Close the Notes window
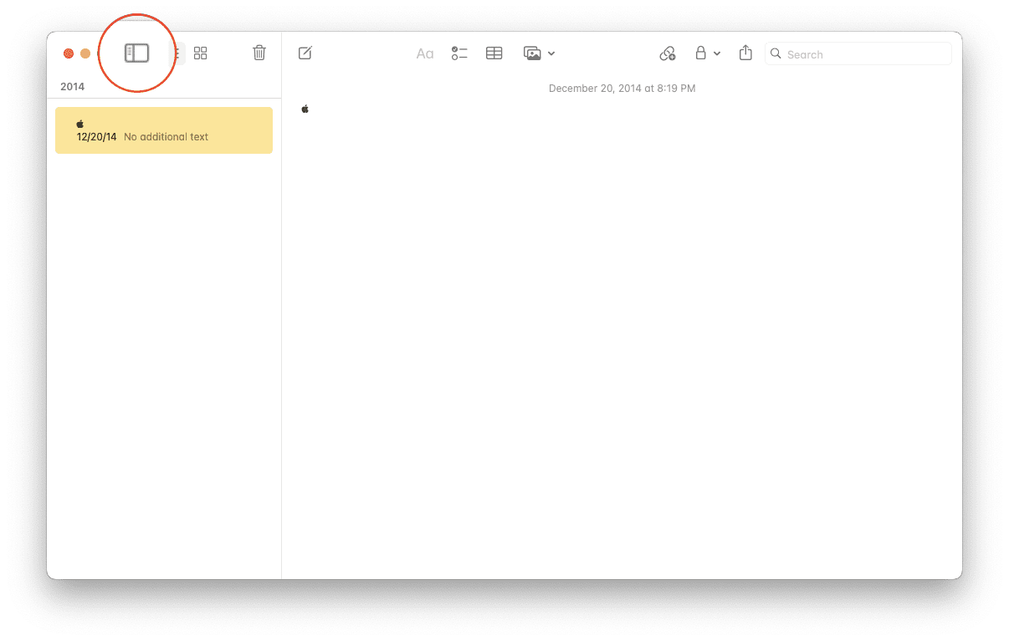This screenshot has width=1009, height=641. pyautogui.click(x=69, y=53)
